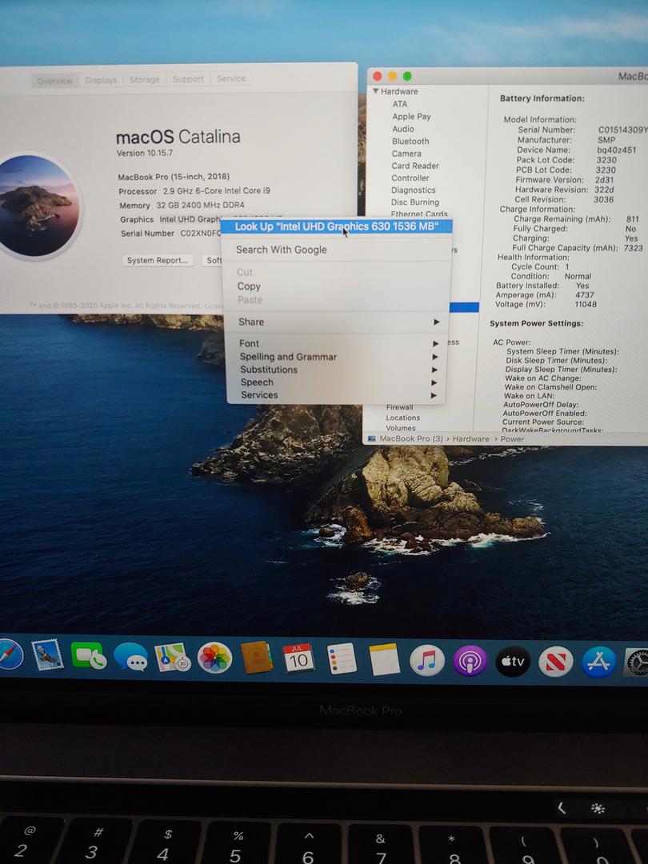Open the Podcasts app
The height and width of the screenshot is (864, 648).
tap(470, 661)
